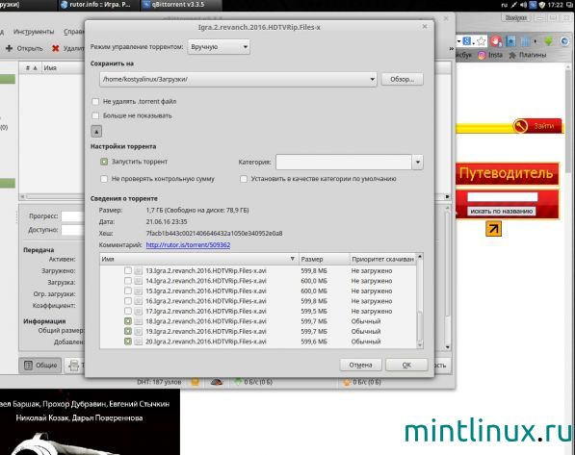575x455 pixels.
Task: Open the search engine dropdown arrow in browser
Action: pos(458,41)
